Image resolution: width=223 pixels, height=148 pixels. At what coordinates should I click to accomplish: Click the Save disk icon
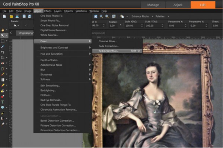pos(24,16)
